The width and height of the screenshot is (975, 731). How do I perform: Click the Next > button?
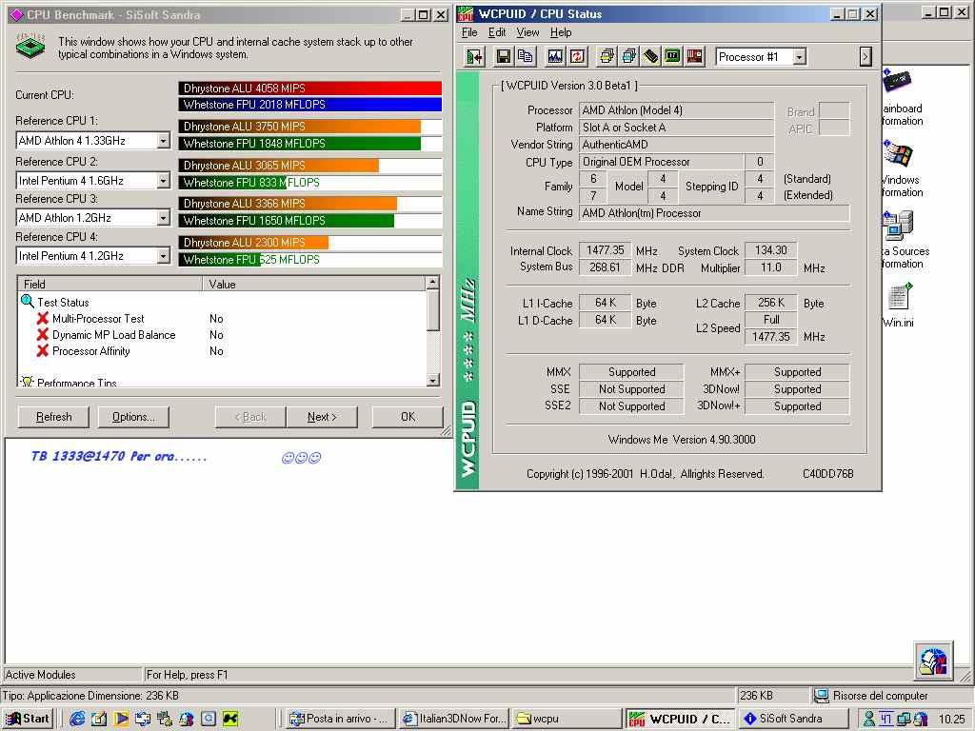point(322,417)
